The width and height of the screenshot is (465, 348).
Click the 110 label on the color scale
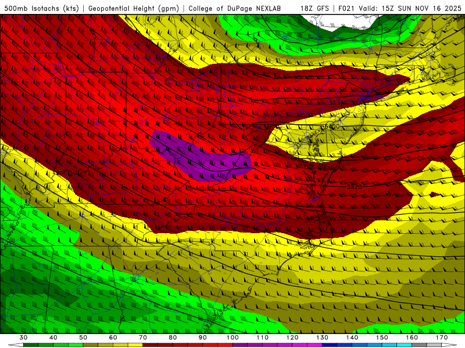263,338
